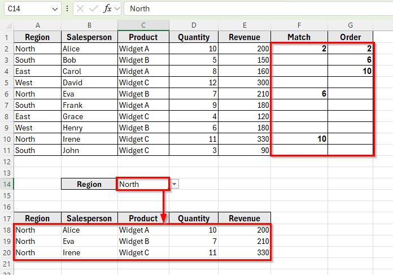393x275 pixels.
Task: Click the Name Box showing C14
Action: click(x=33, y=9)
